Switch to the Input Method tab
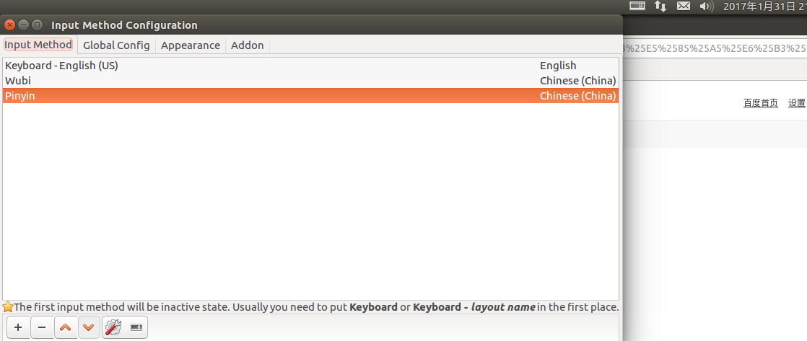Viewport: 807px width, 341px height. 38,45
